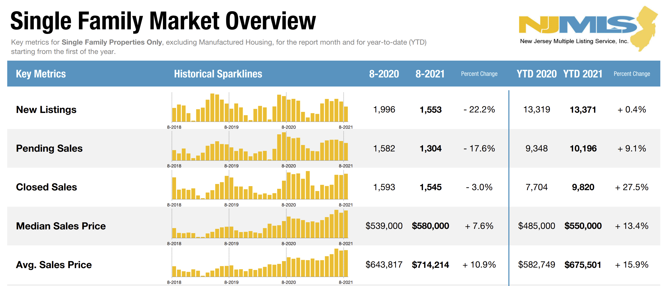Click Pending Sales YTD value 10,196
The image size is (667, 286).
click(583, 148)
